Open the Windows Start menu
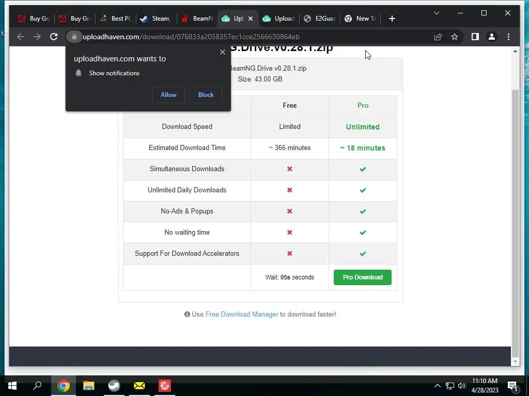The image size is (529, 396). click(12, 386)
